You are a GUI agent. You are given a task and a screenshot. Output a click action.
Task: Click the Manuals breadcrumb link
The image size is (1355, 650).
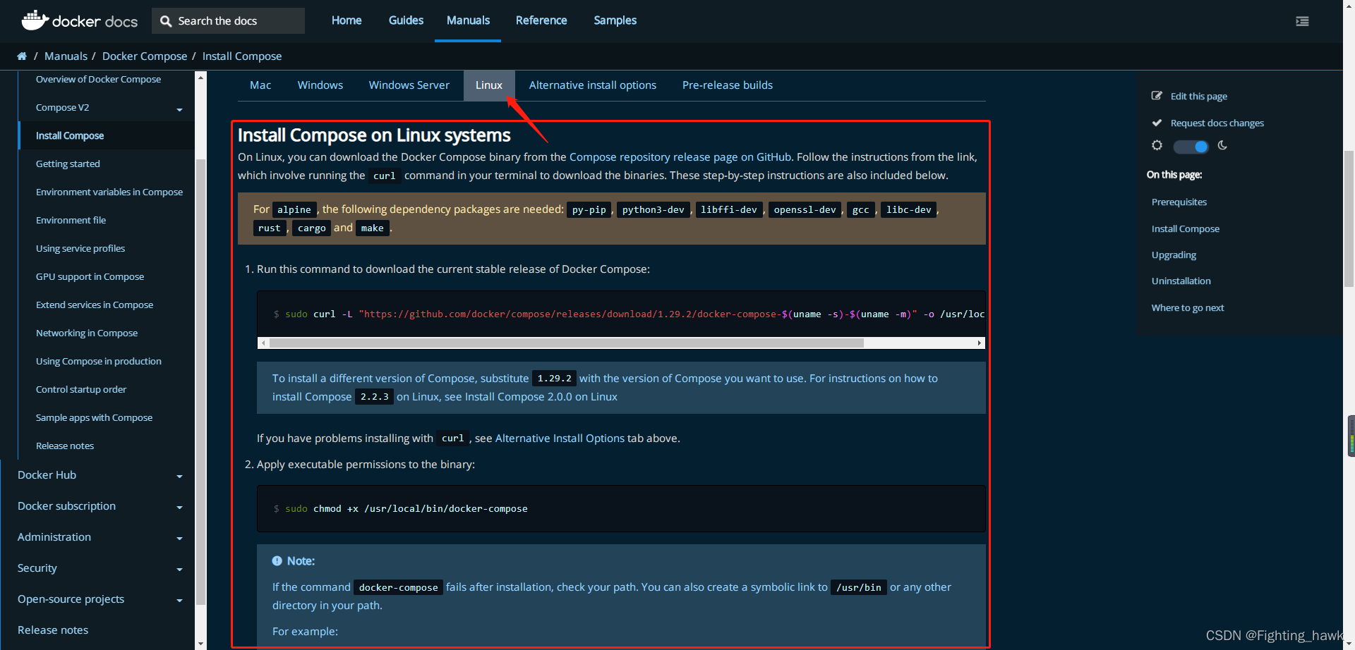point(66,56)
